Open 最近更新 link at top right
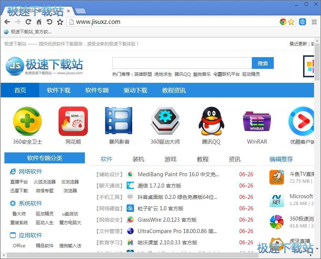Image resolution: width=321 pixels, height=259 pixels. [x=298, y=44]
